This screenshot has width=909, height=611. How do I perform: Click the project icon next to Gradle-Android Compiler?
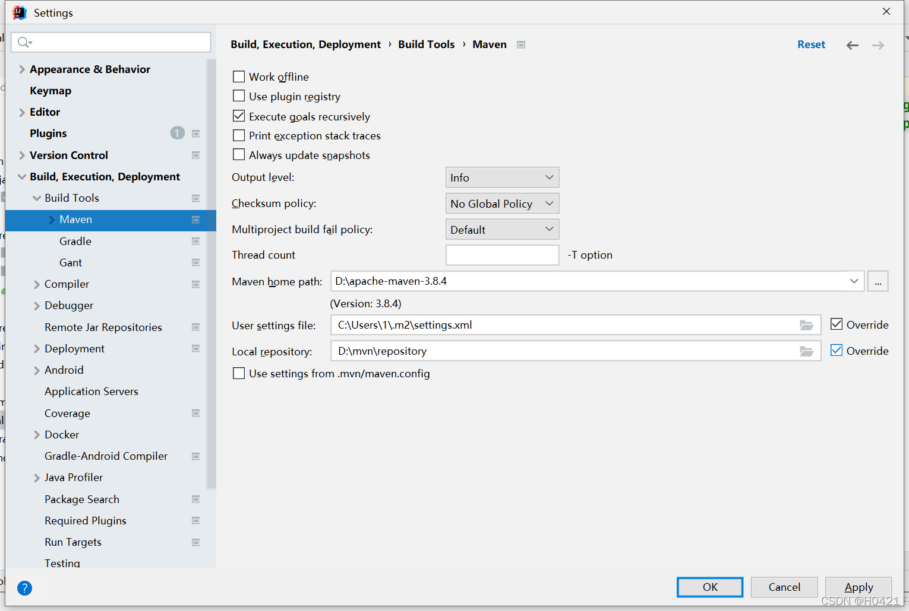195,456
